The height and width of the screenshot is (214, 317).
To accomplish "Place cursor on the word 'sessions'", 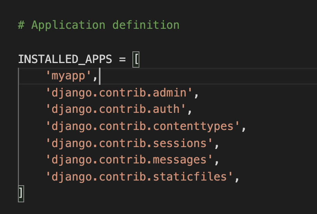I will pyautogui.click(x=180, y=143).
